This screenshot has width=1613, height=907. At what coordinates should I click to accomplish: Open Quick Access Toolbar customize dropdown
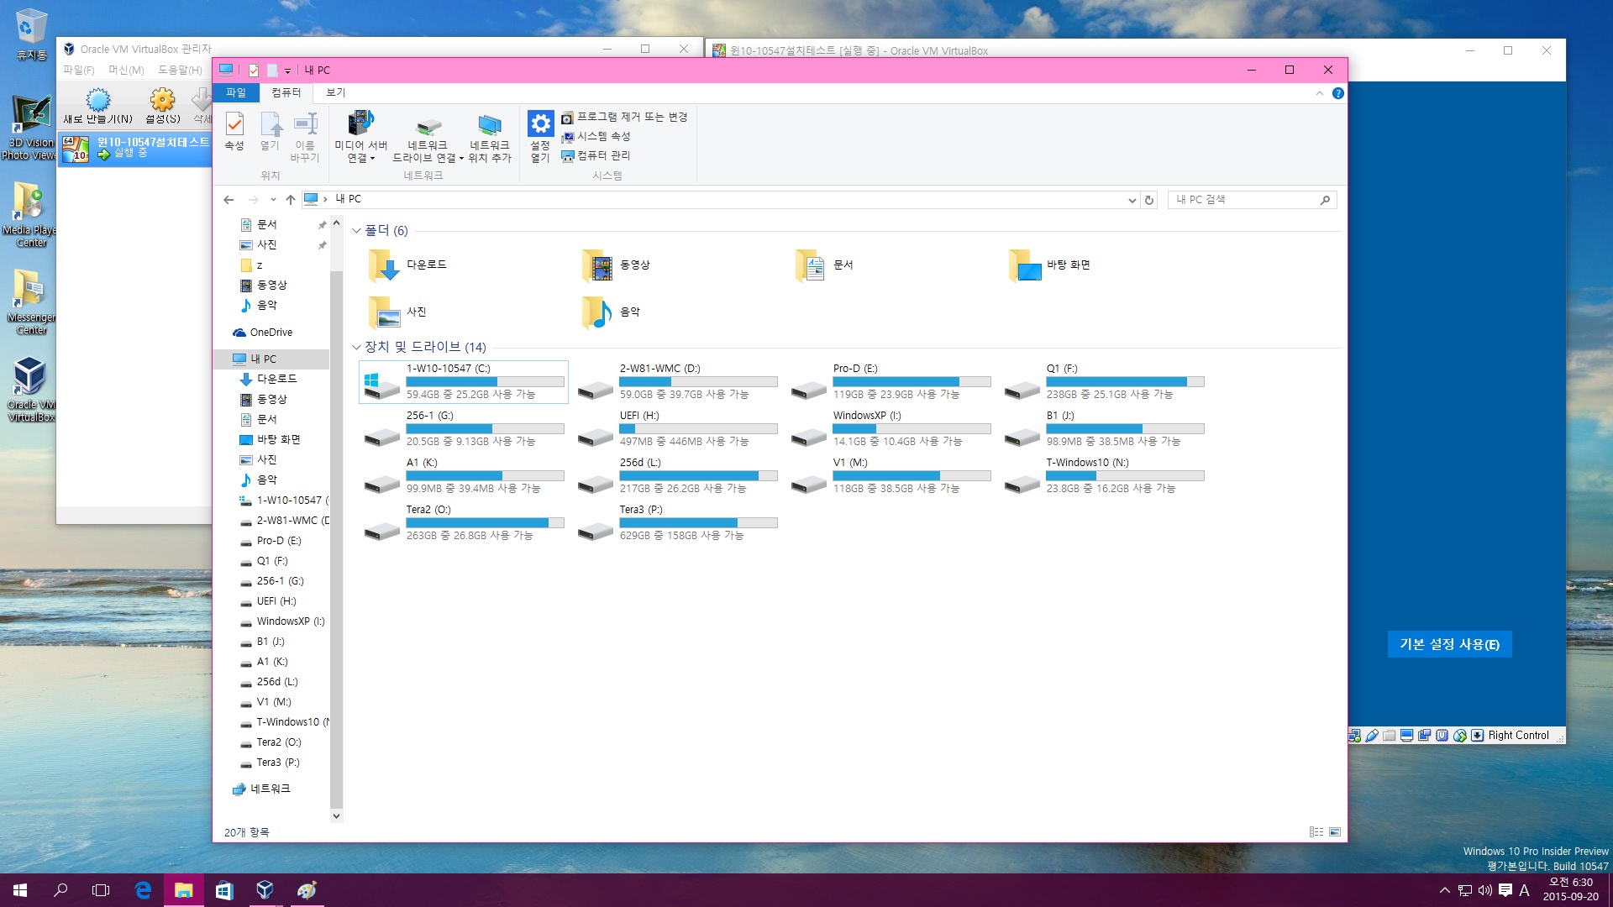tap(287, 71)
